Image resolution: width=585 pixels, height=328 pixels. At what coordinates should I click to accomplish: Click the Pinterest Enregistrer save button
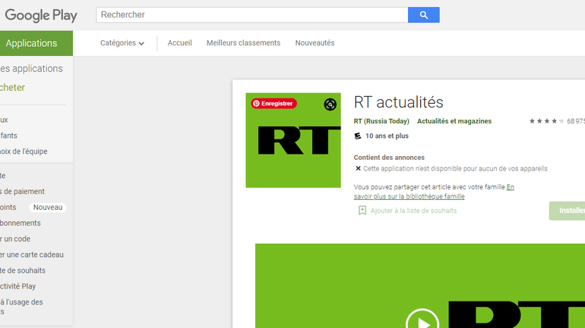coord(274,104)
